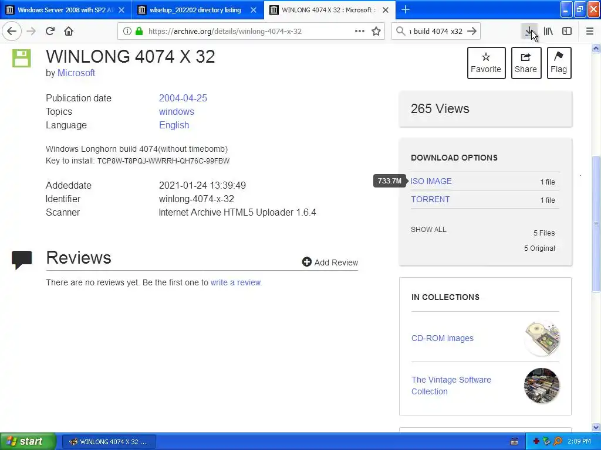Click the page vertical scrollbar thumb

tap(596, 224)
